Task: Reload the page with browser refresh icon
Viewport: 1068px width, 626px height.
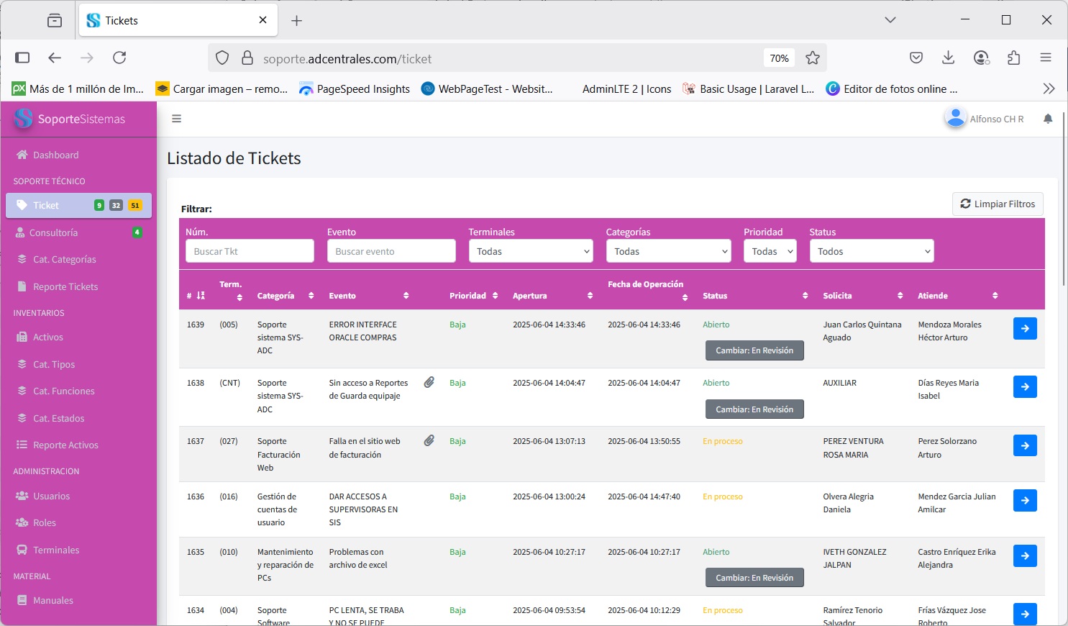Action: point(119,58)
